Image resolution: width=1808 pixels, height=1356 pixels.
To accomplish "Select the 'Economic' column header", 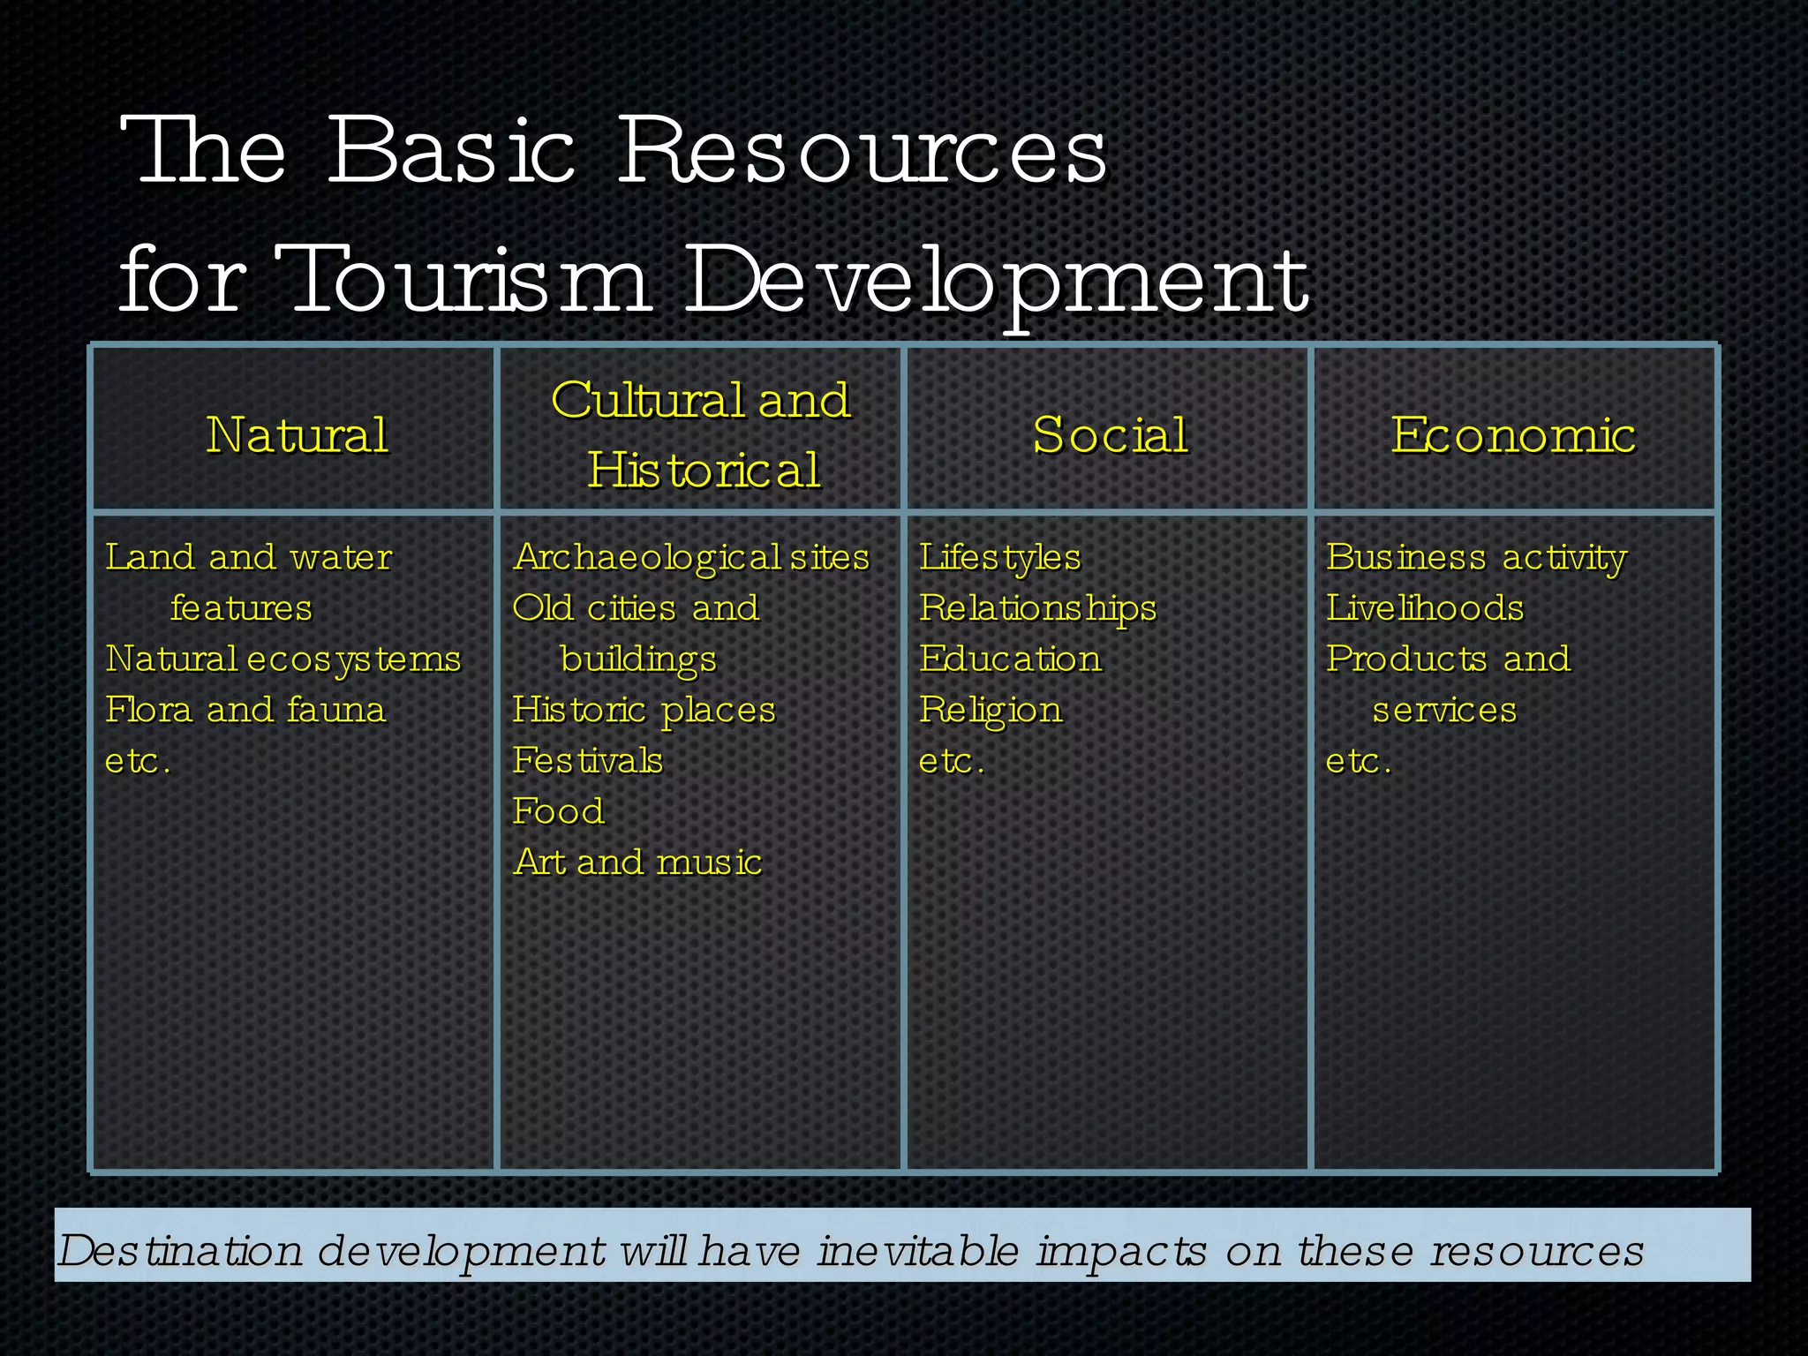I will [x=1513, y=435].
